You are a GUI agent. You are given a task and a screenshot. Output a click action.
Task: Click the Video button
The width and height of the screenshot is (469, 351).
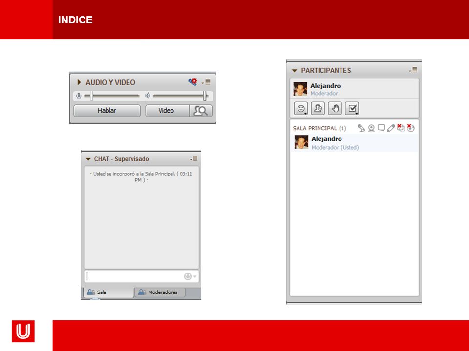click(167, 111)
